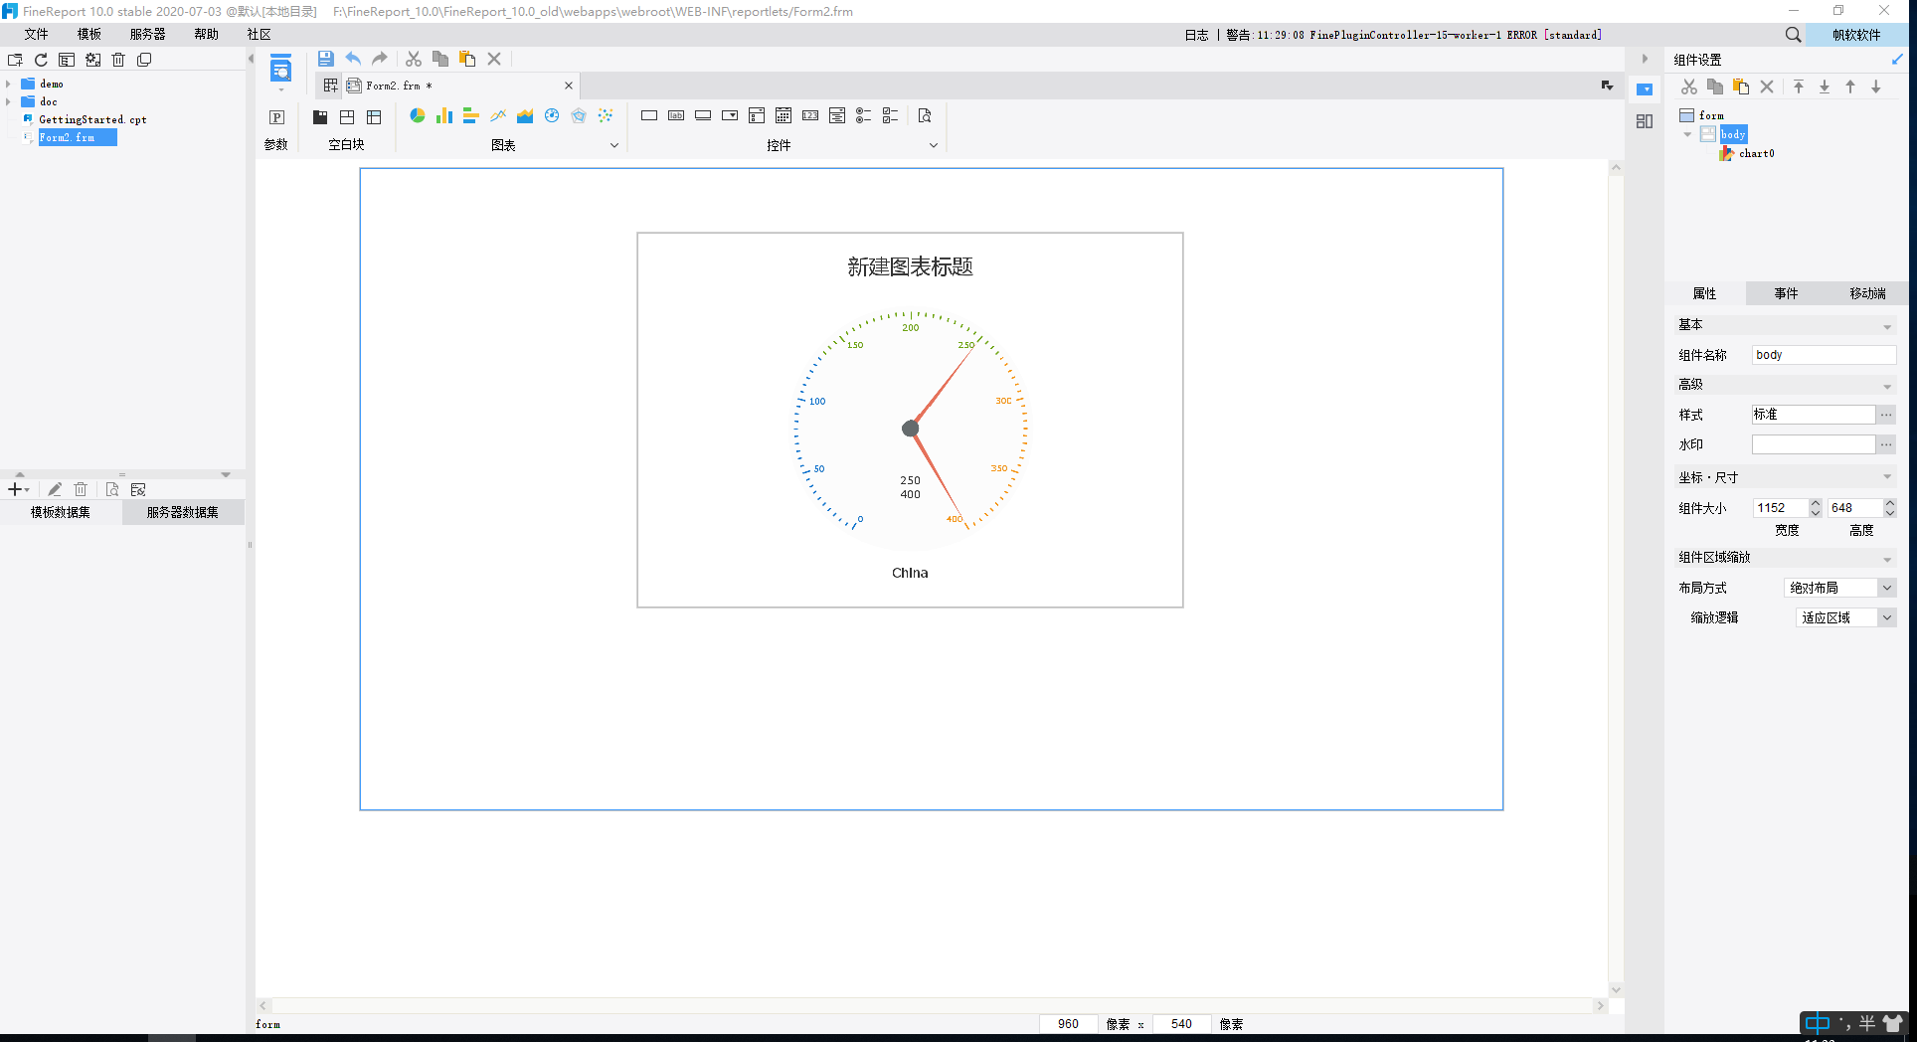Add a radio button group widget
The height and width of the screenshot is (1042, 1917).
click(864, 116)
